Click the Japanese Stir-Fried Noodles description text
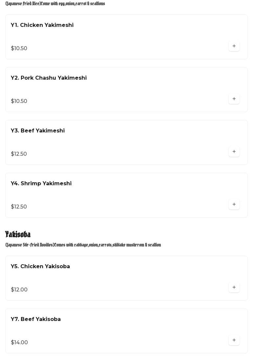253x359 pixels. 83,245
